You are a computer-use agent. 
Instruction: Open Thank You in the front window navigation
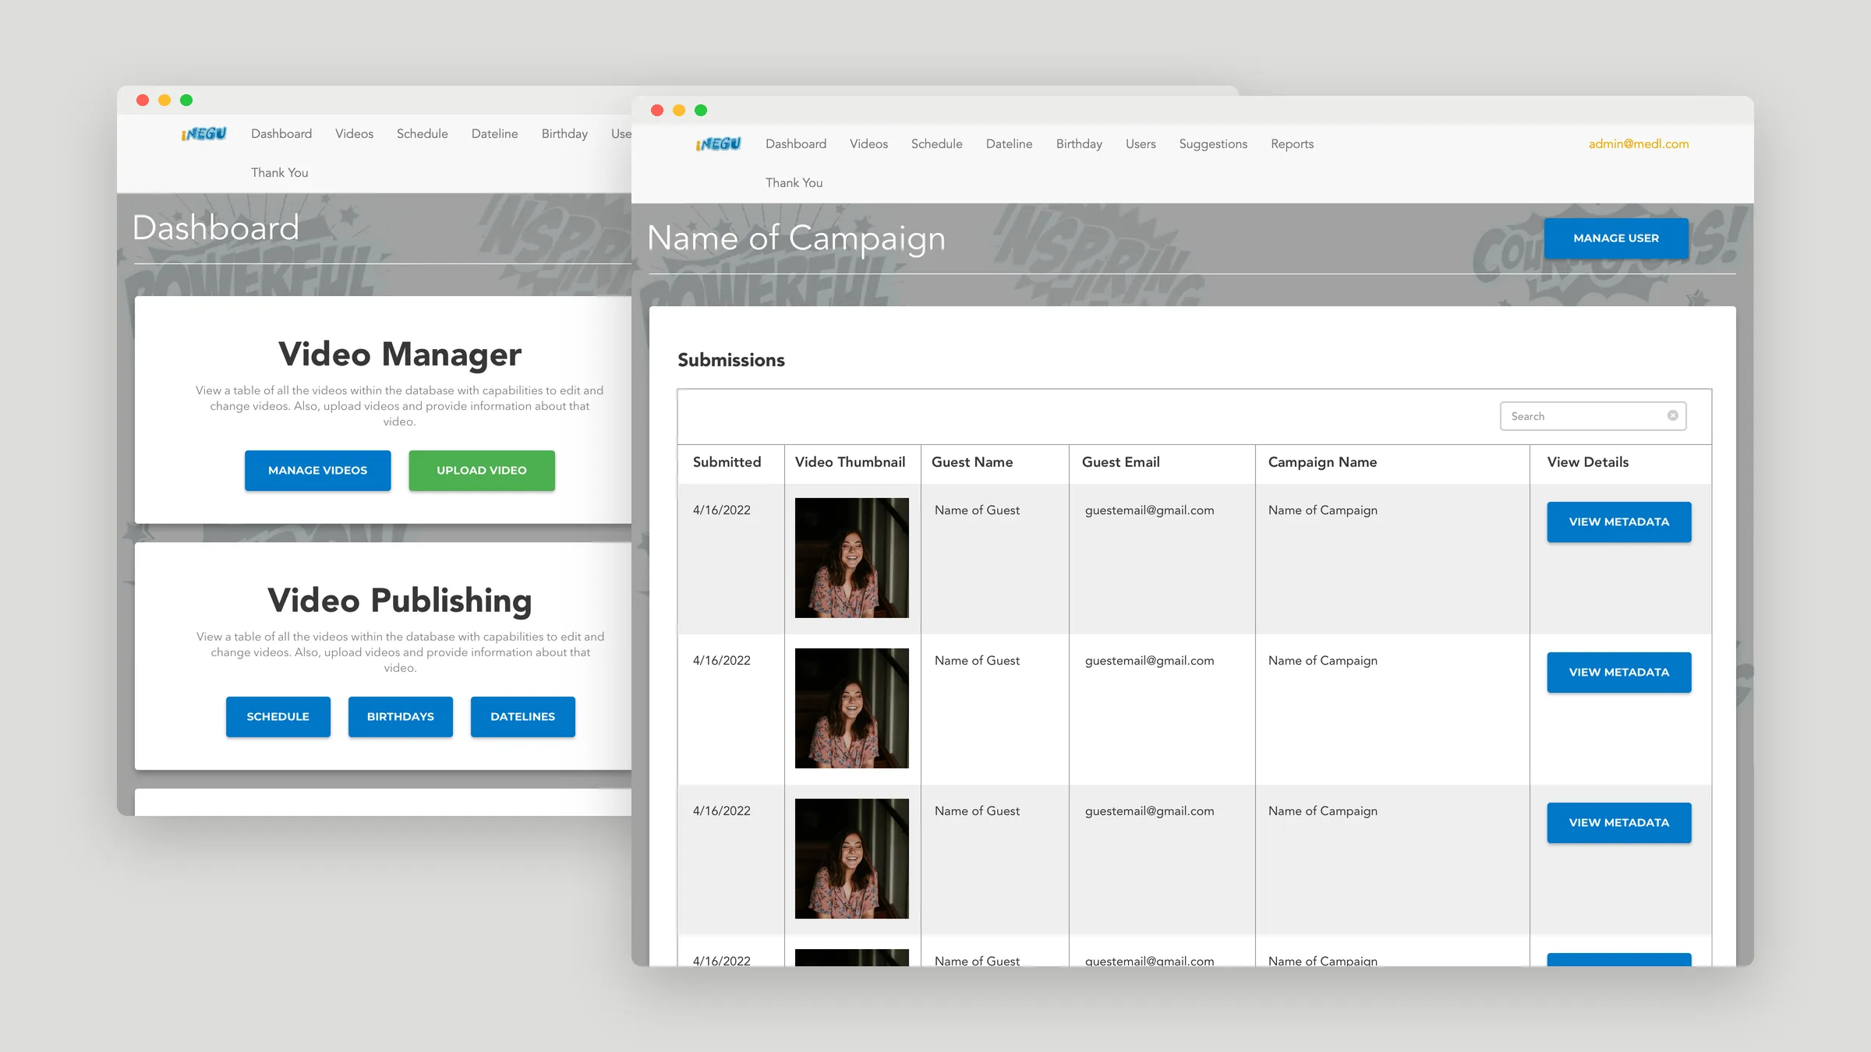(x=794, y=183)
